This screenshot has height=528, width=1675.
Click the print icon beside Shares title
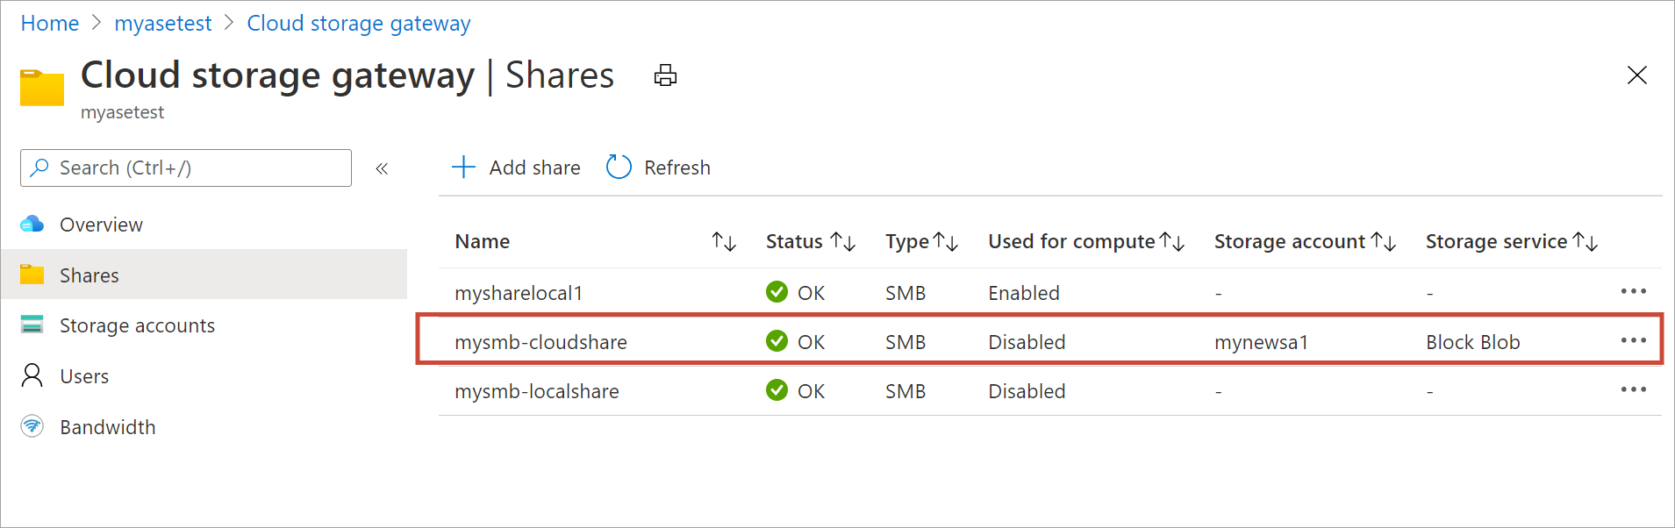[x=665, y=75]
